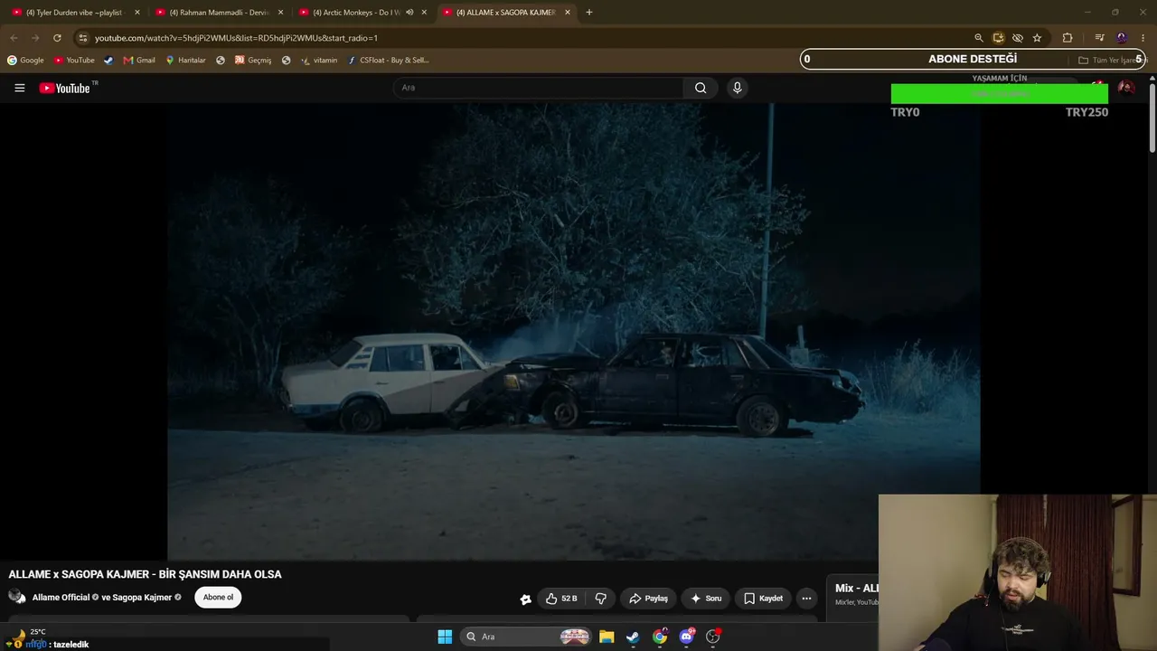1157x651 pixels.
Task: Go back to the previous page
Action: click(x=14, y=38)
